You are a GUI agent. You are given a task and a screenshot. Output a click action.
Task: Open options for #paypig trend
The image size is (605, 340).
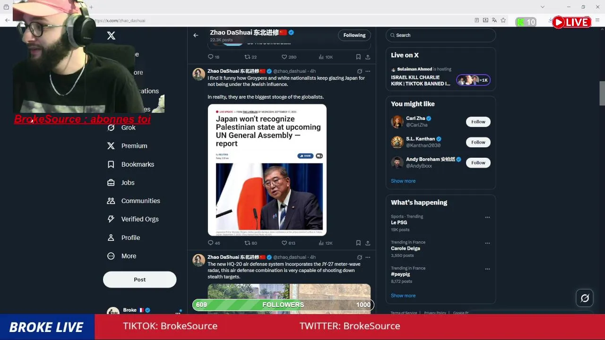(487, 269)
